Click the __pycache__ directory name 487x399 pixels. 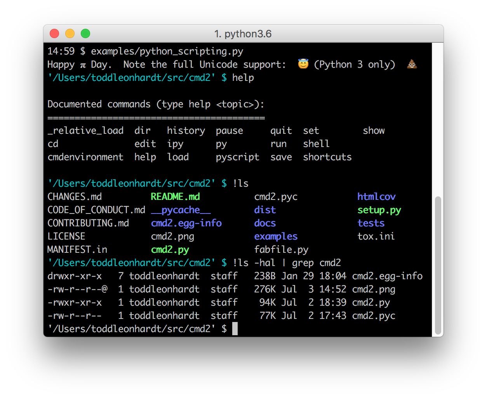[x=181, y=210]
